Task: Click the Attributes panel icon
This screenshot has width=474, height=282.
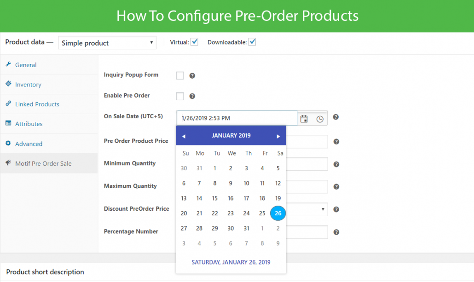Action: click(x=8, y=123)
